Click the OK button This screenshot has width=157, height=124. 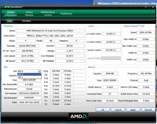(x=103, y=110)
